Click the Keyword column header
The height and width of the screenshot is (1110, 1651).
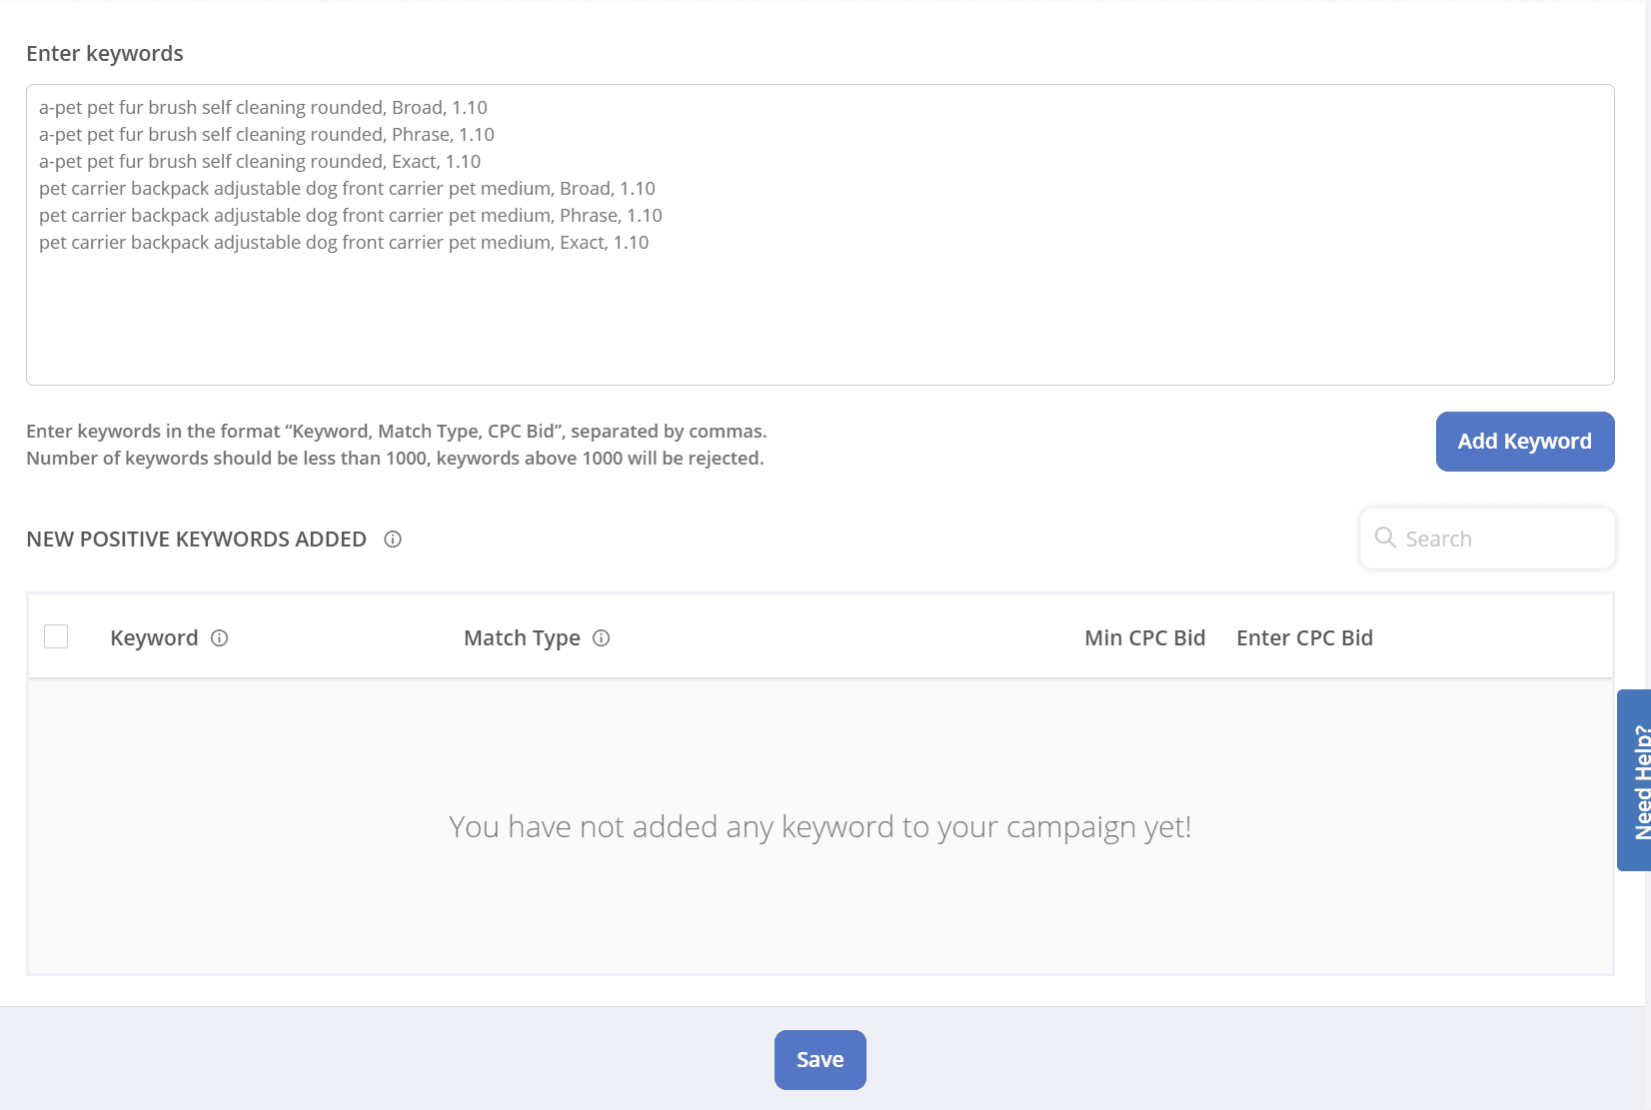(154, 638)
